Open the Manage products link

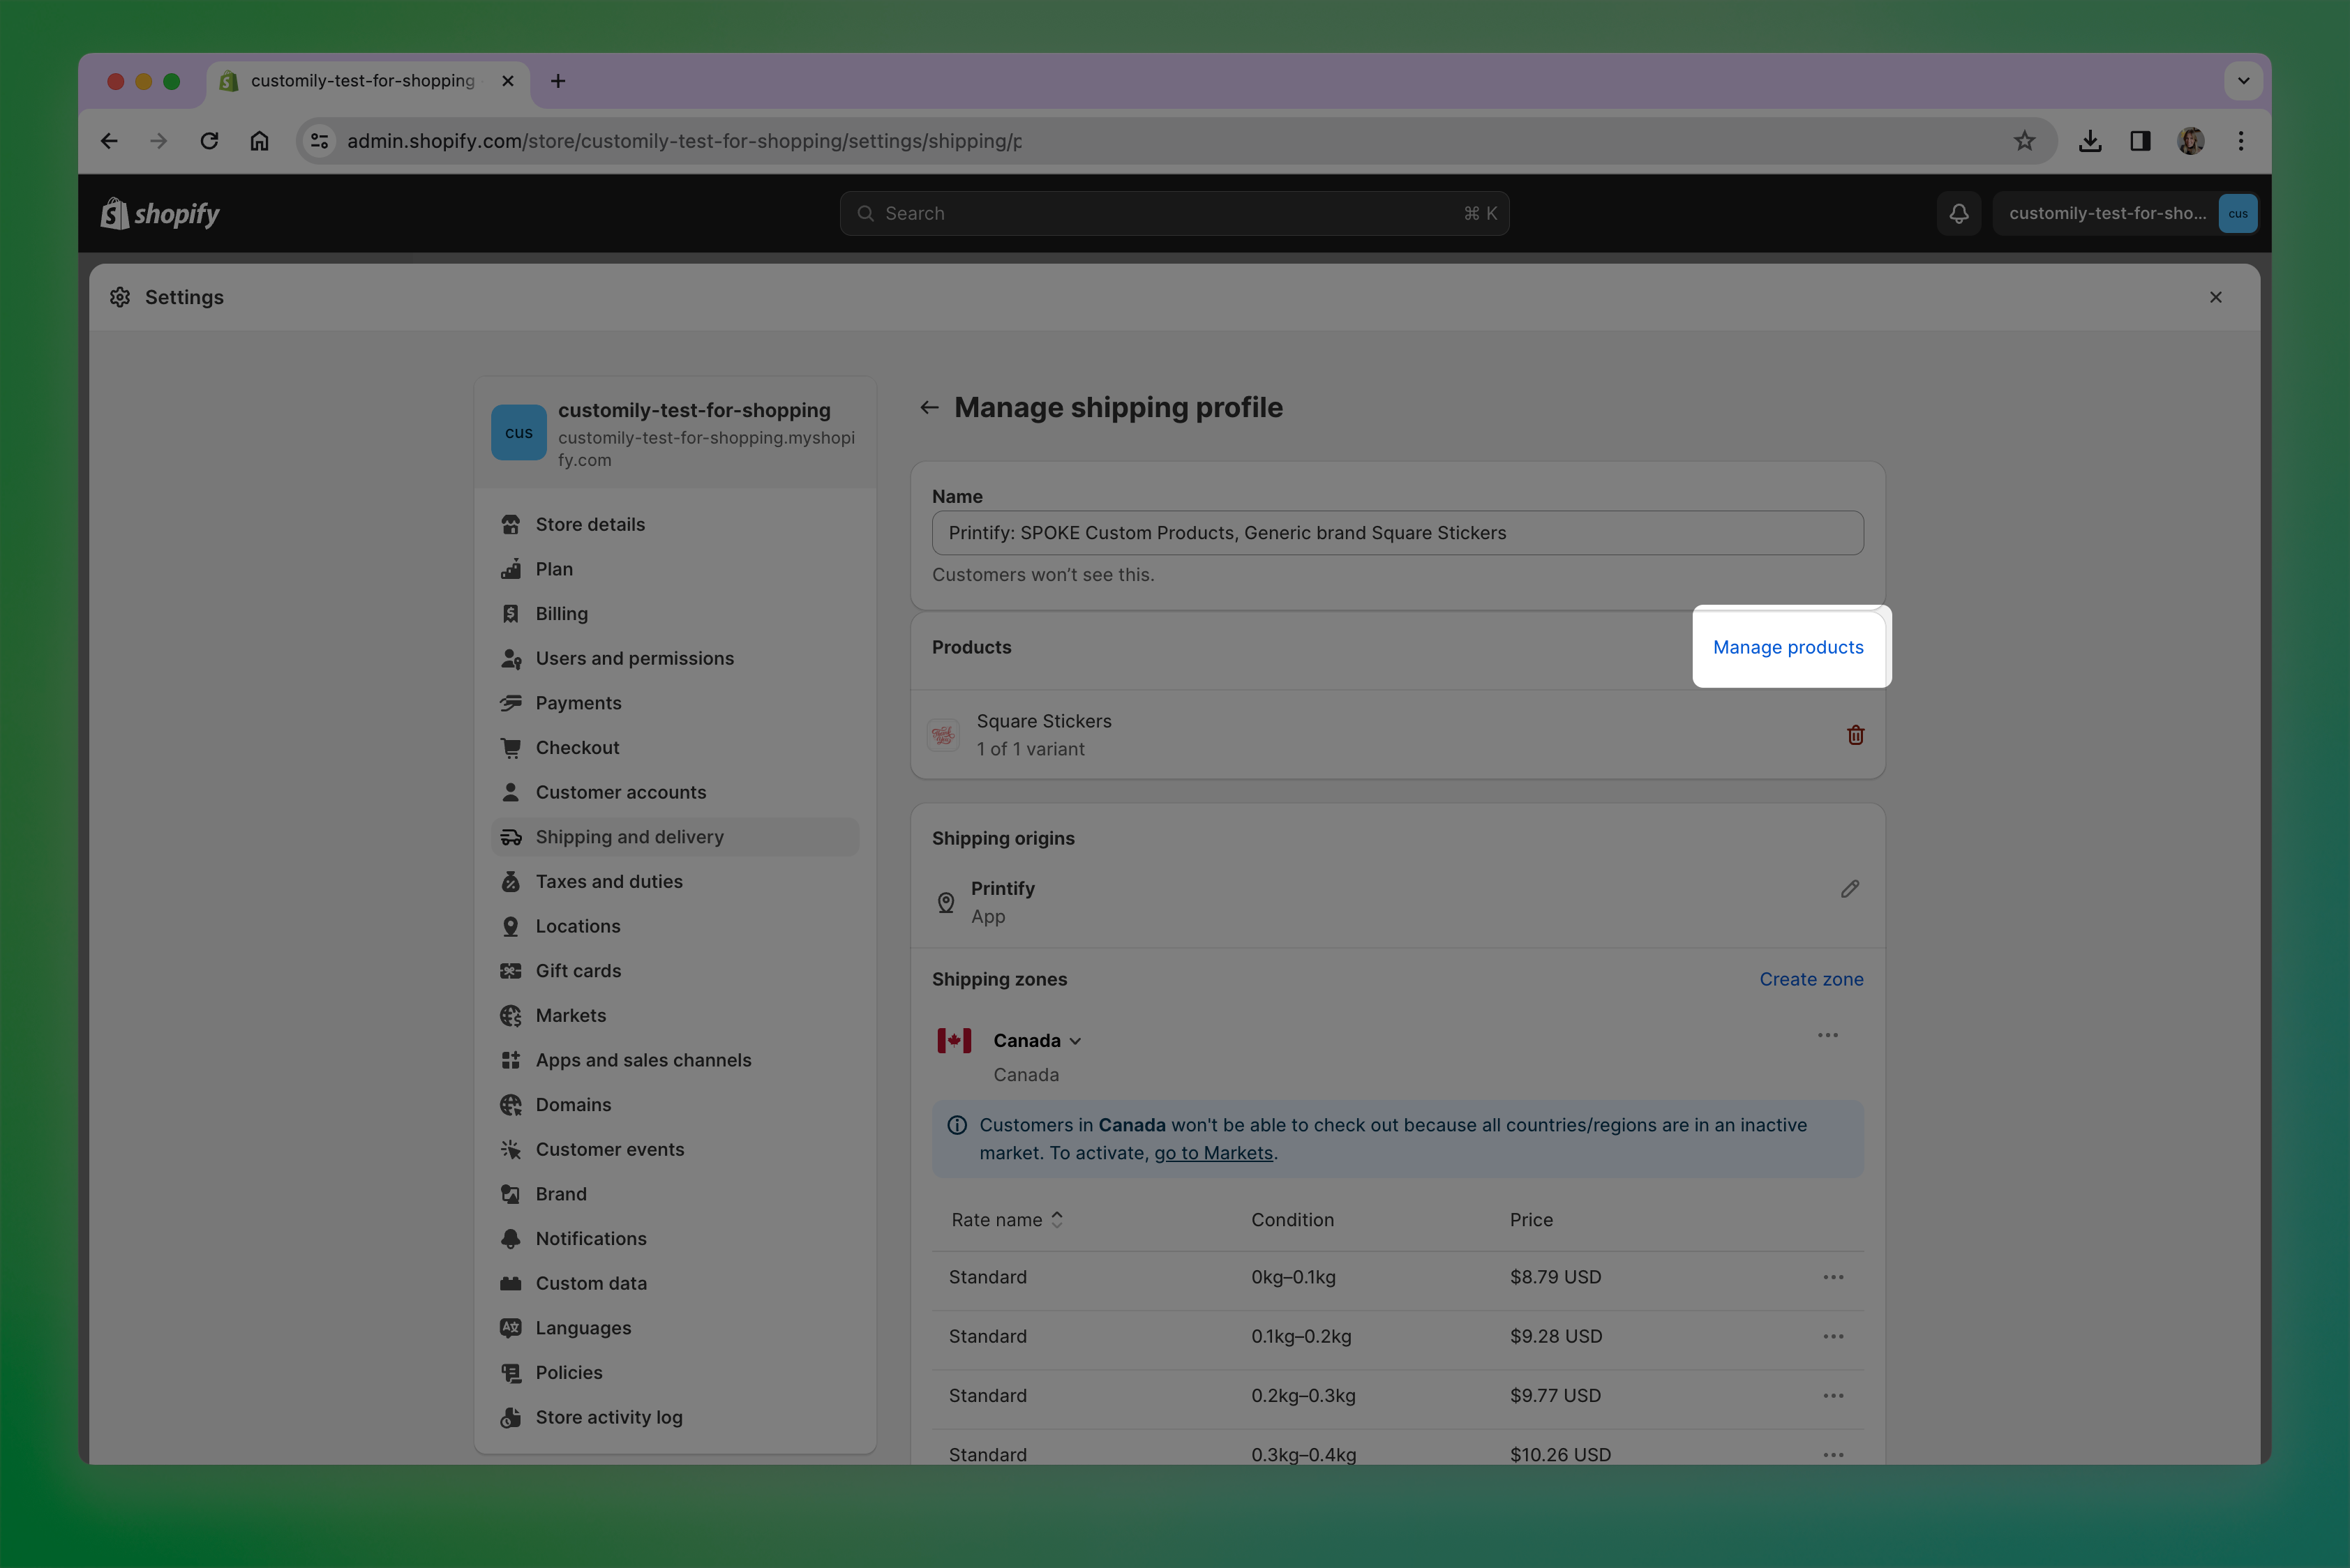coord(1788,647)
